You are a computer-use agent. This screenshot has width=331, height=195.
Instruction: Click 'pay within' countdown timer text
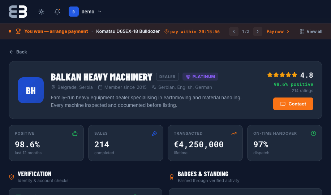195,32
